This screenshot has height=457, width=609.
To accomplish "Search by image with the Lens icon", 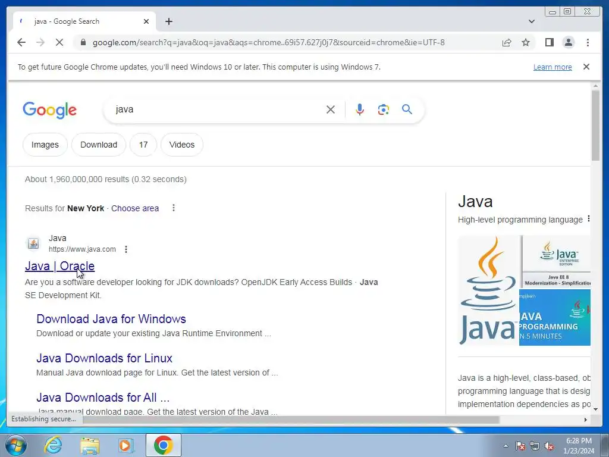I will [384, 109].
